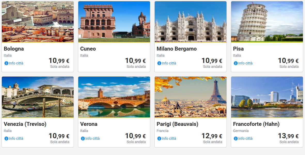The width and height of the screenshot is (305, 155).
Task: Click the info icon on Venezia (Treviso) card
Action: click(x=6, y=138)
